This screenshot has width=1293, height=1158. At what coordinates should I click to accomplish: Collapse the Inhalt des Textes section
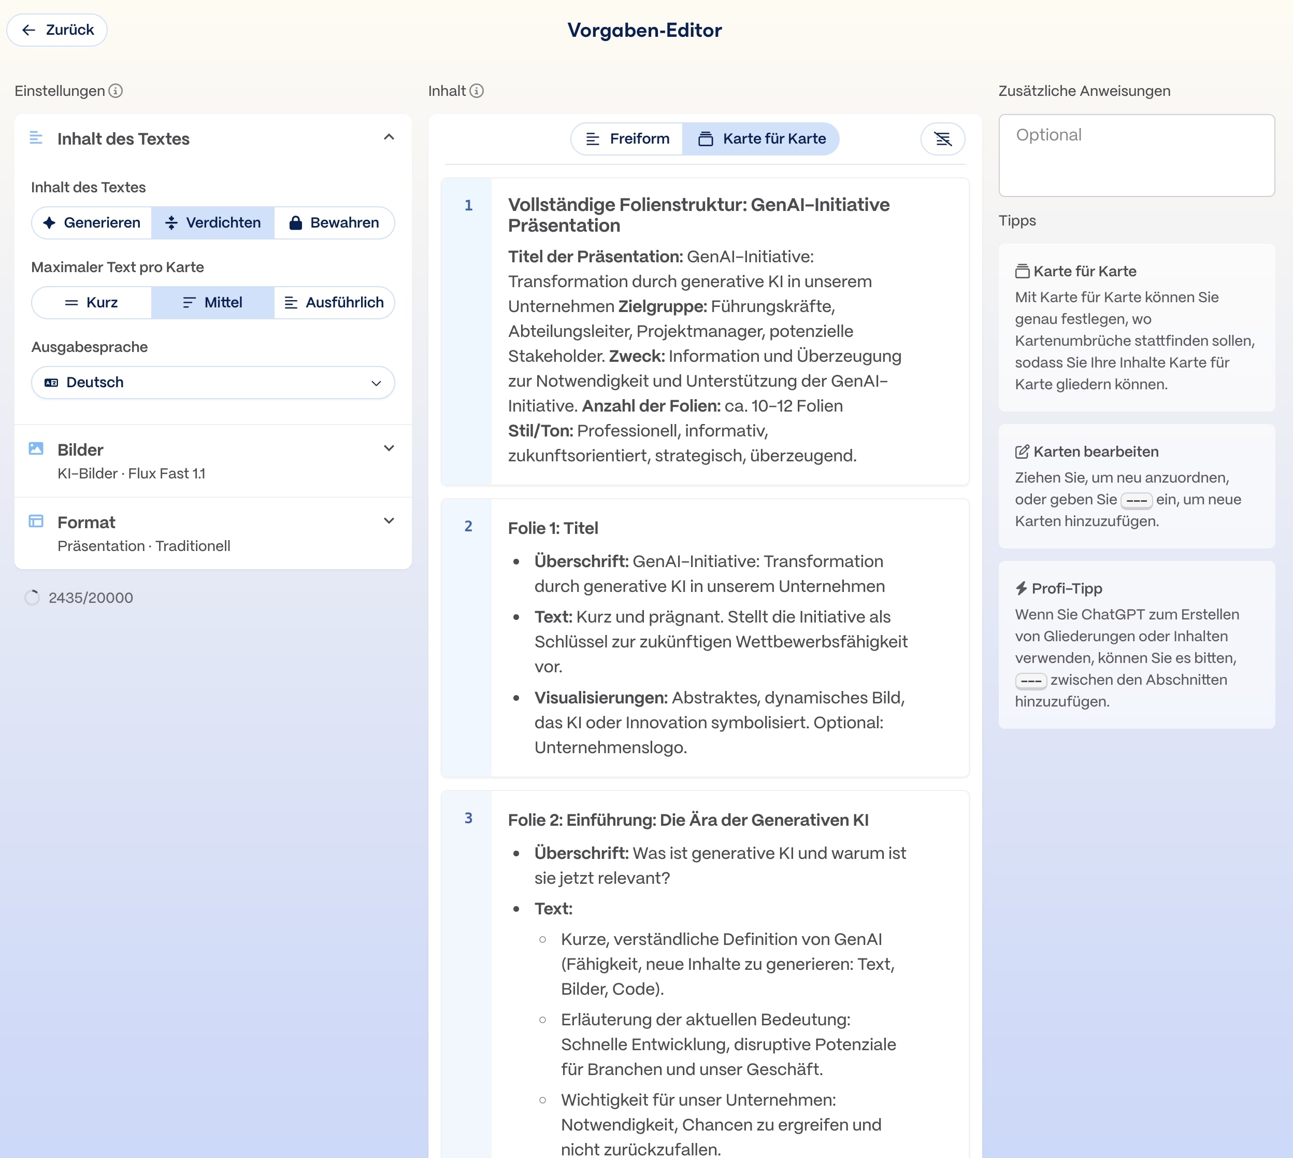389,137
